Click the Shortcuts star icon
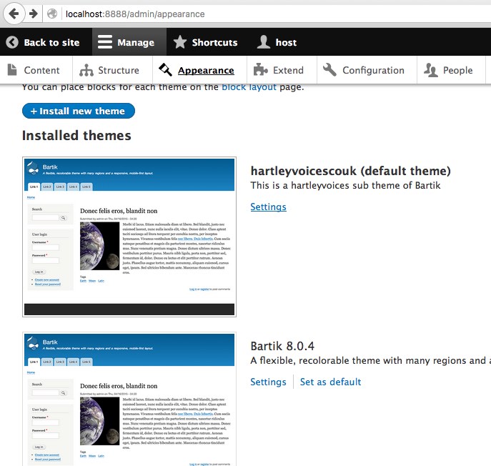This screenshot has height=466, width=491. point(180,42)
